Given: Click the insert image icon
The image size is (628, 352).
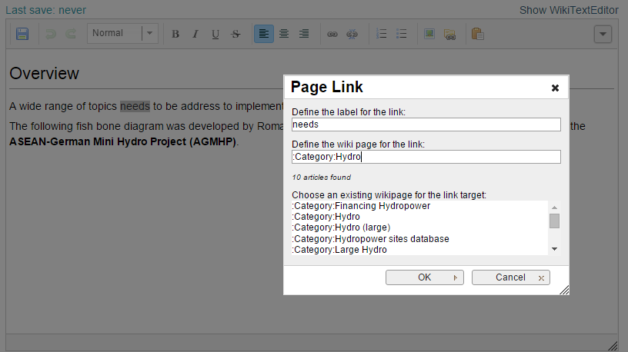Looking at the screenshot, I should [429, 34].
